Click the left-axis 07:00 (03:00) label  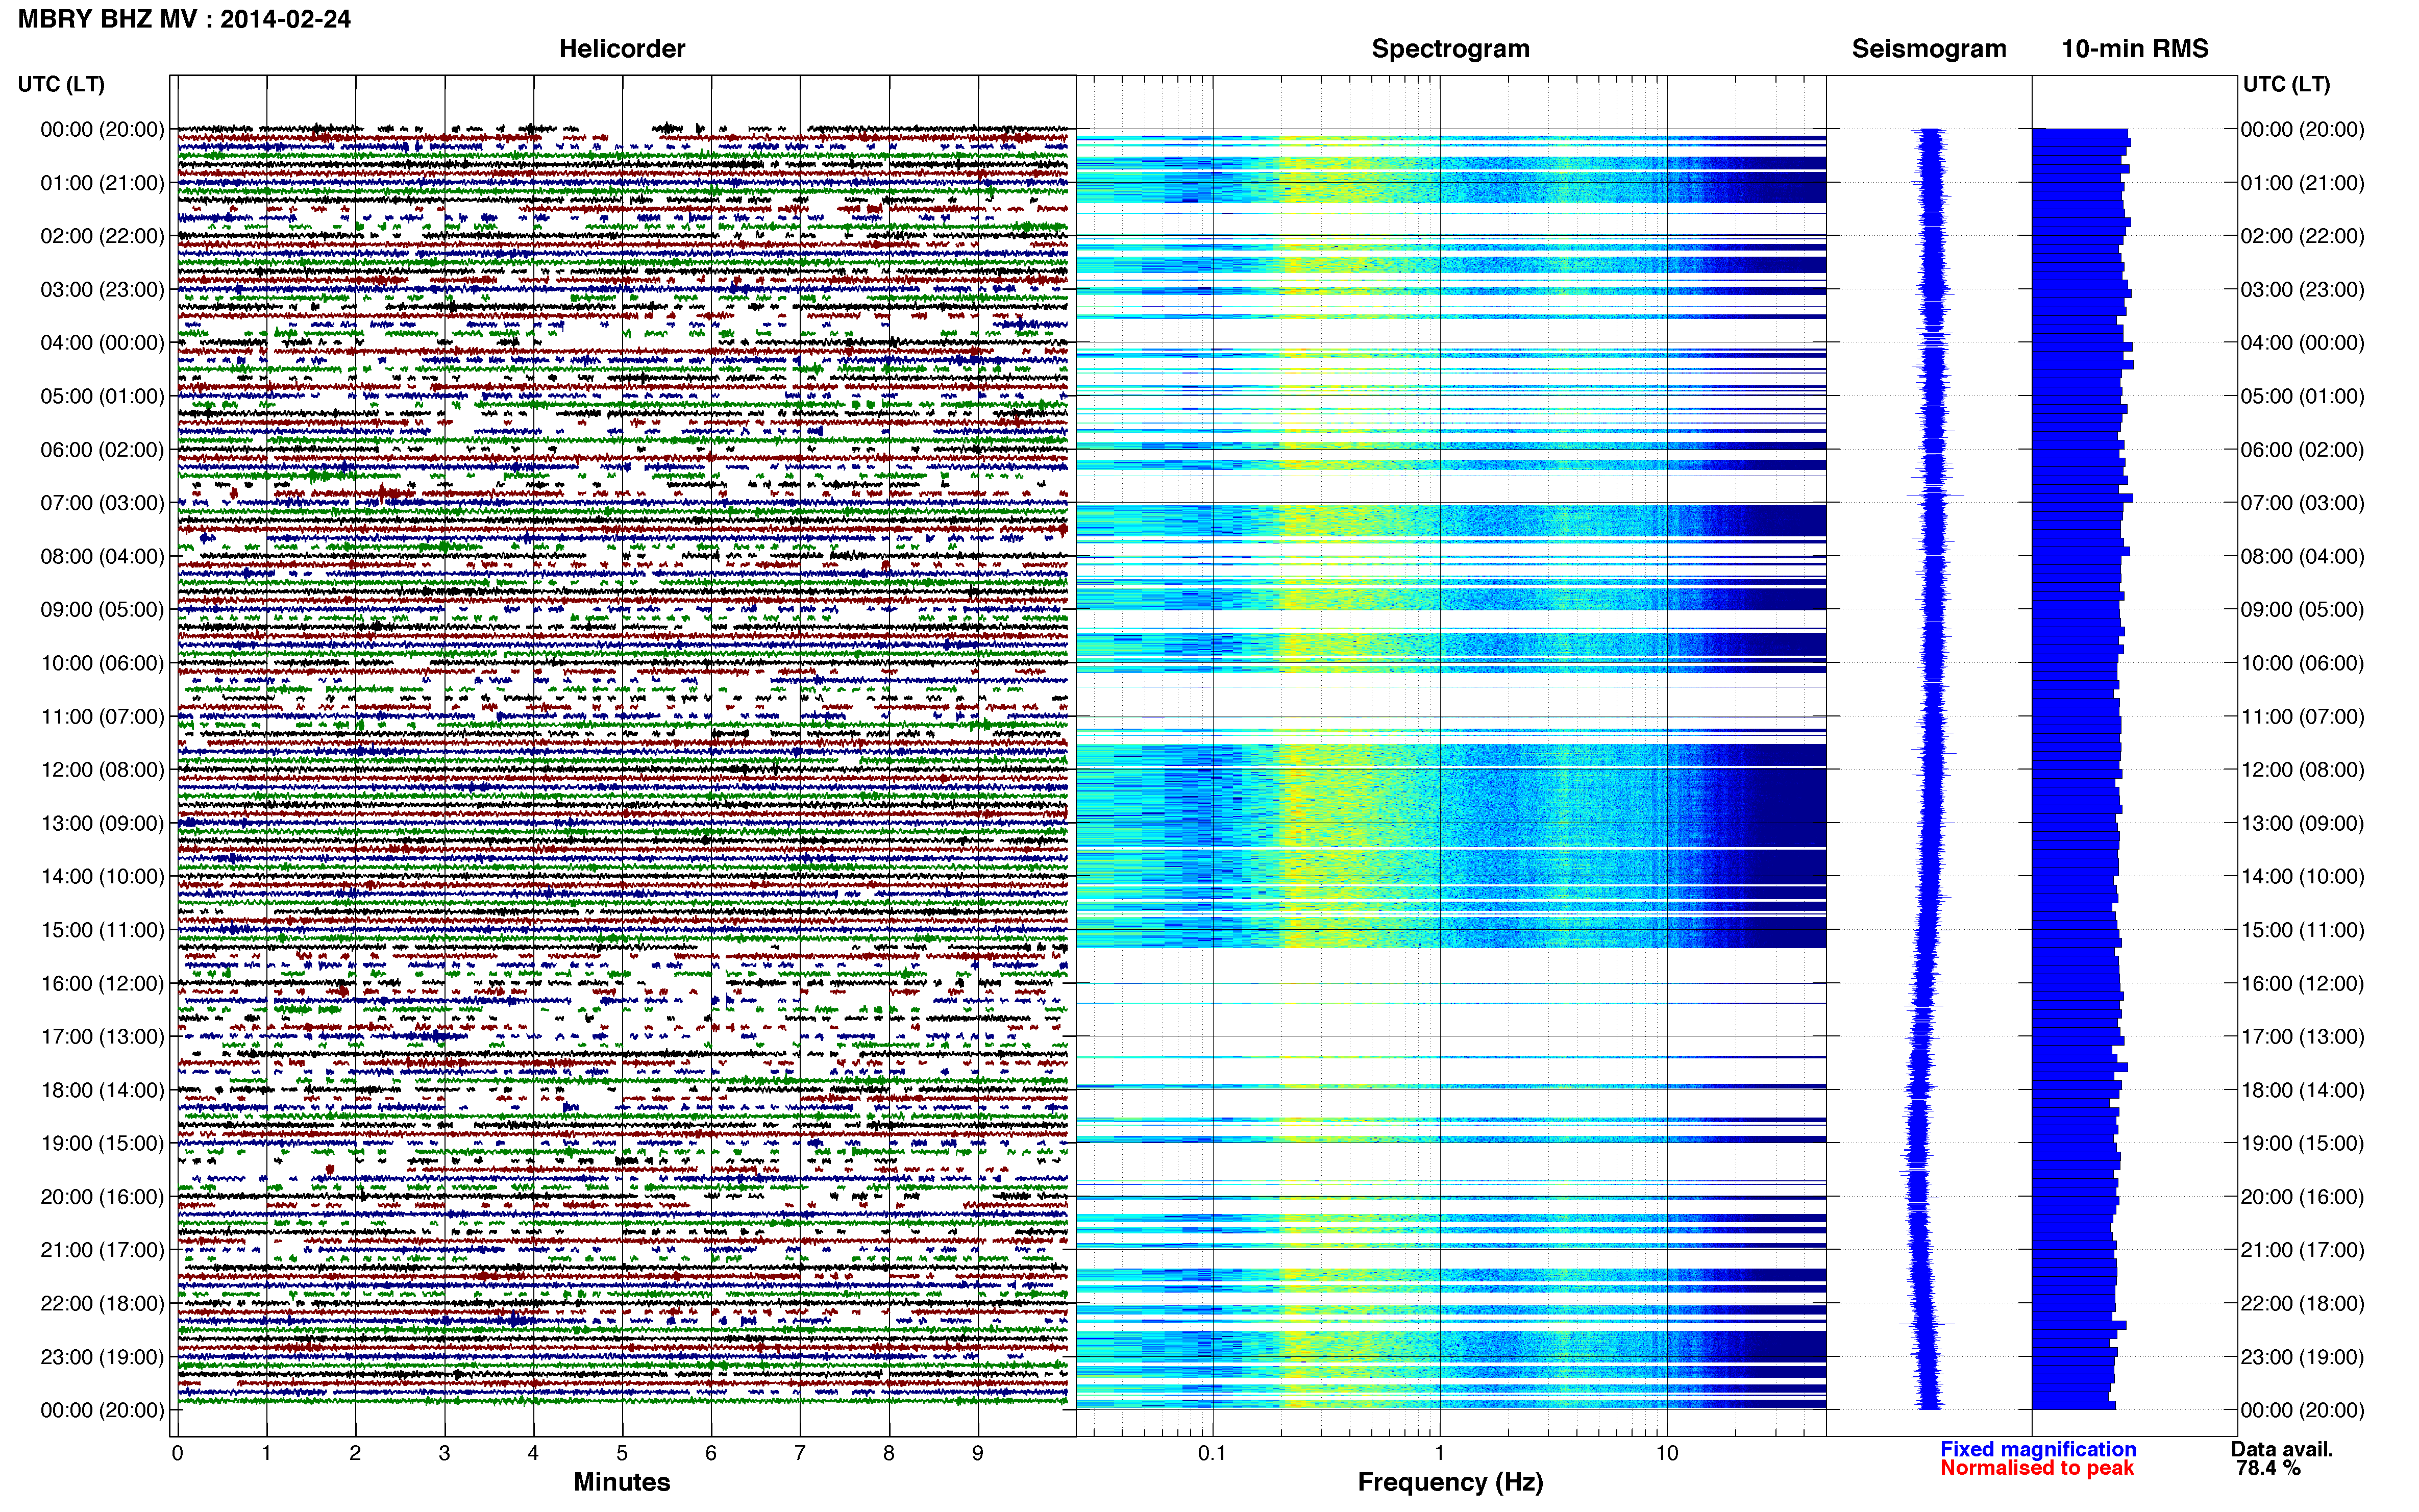[102, 502]
